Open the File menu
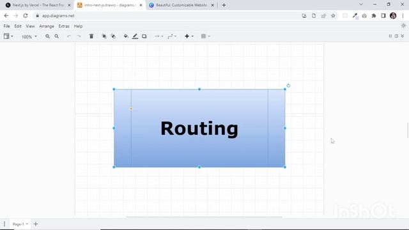This screenshot has height=230, width=409. tap(7, 26)
